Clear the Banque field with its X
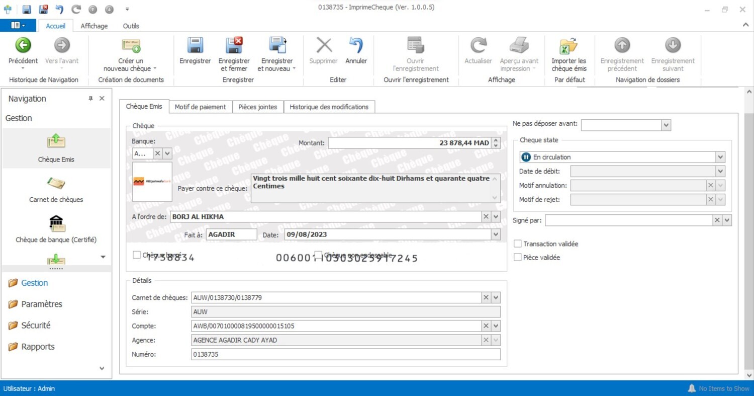This screenshot has width=754, height=396. click(x=157, y=153)
